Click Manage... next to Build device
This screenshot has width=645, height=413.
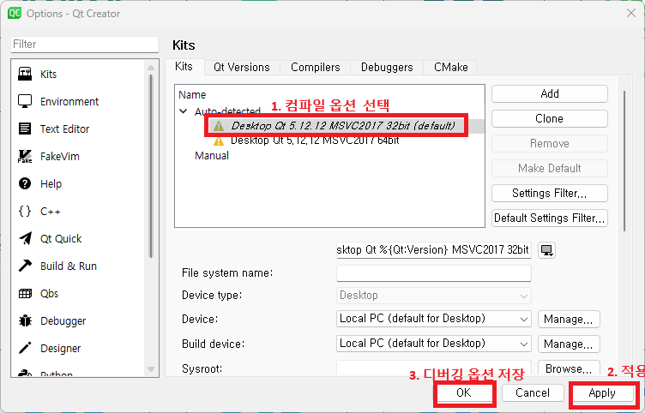(569, 344)
